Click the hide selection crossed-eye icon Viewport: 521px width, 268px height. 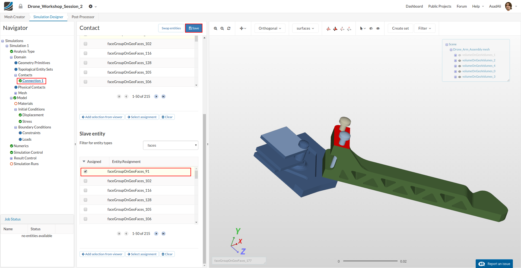371,29
